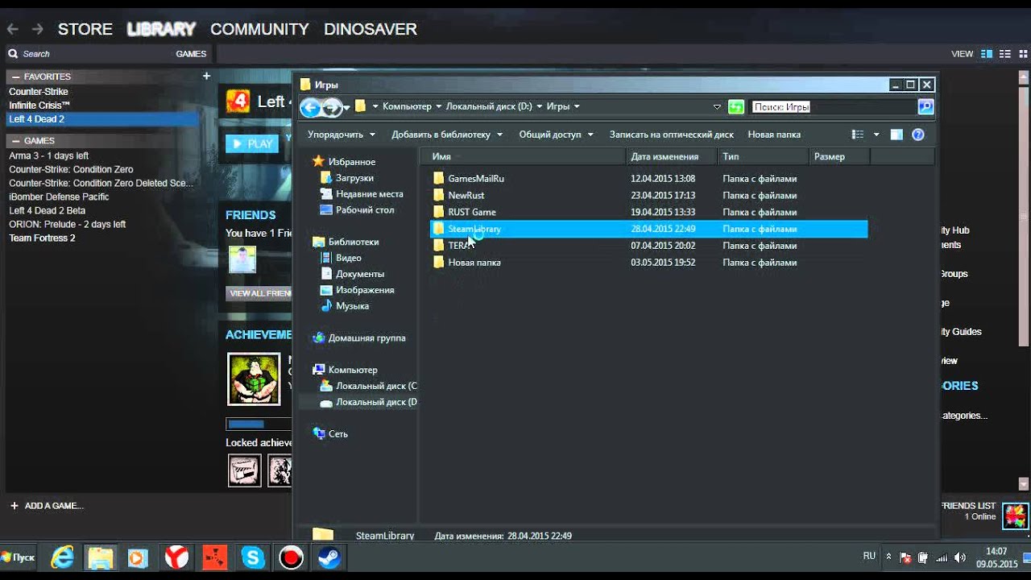
Task: Change Explorer view using the list view icon
Action: click(858, 135)
